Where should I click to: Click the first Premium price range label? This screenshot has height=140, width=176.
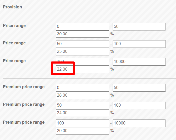pos(24,87)
